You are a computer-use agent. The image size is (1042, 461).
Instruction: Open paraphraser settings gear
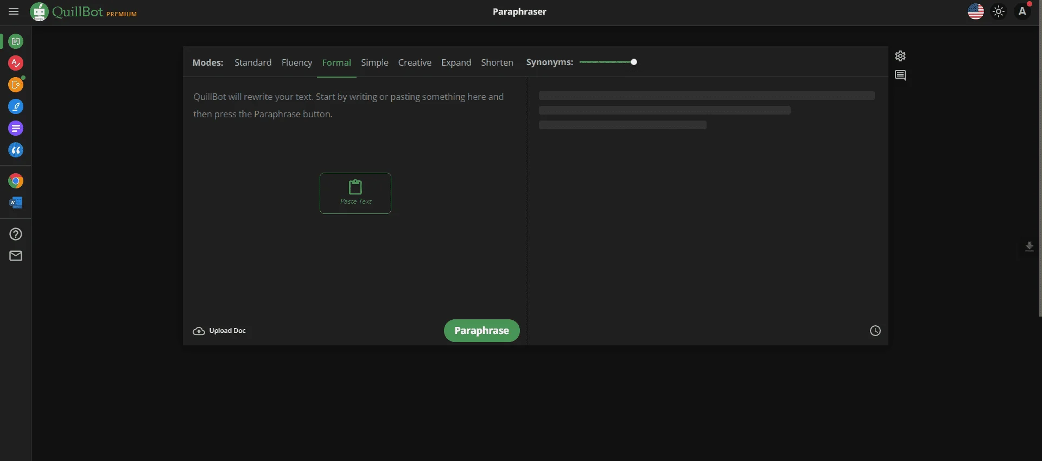pyautogui.click(x=900, y=56)
